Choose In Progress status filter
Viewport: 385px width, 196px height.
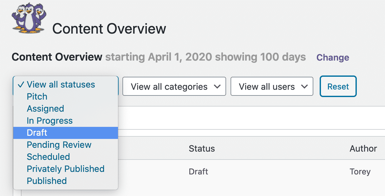pyautogui.click(x=49, y=121)
